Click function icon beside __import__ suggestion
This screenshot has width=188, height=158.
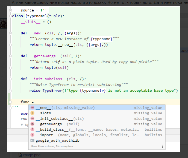coord(32,135)
